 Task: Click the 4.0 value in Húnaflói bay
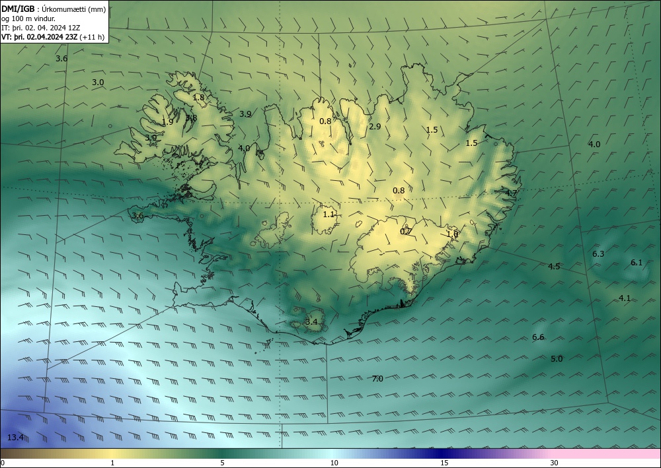pos(244,148)
